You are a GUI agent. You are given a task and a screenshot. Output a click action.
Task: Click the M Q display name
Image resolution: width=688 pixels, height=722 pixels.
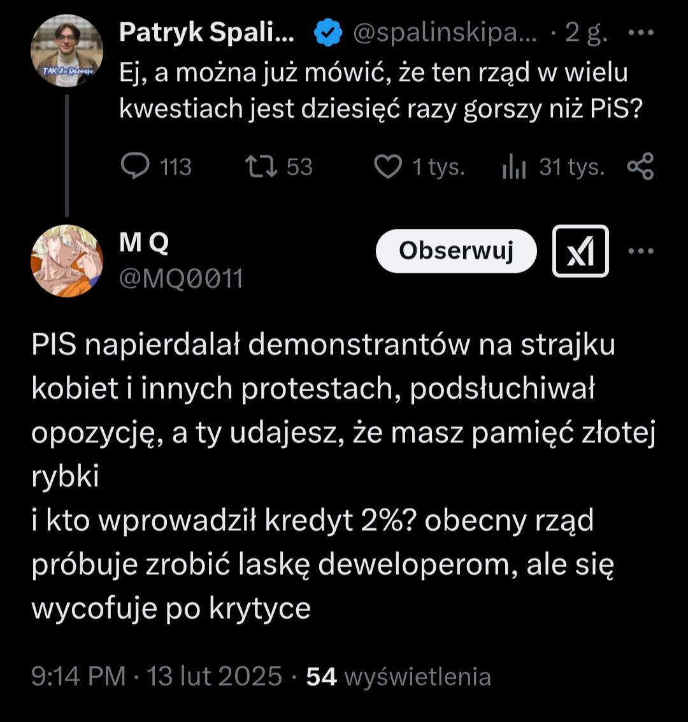tap(144, 243)
